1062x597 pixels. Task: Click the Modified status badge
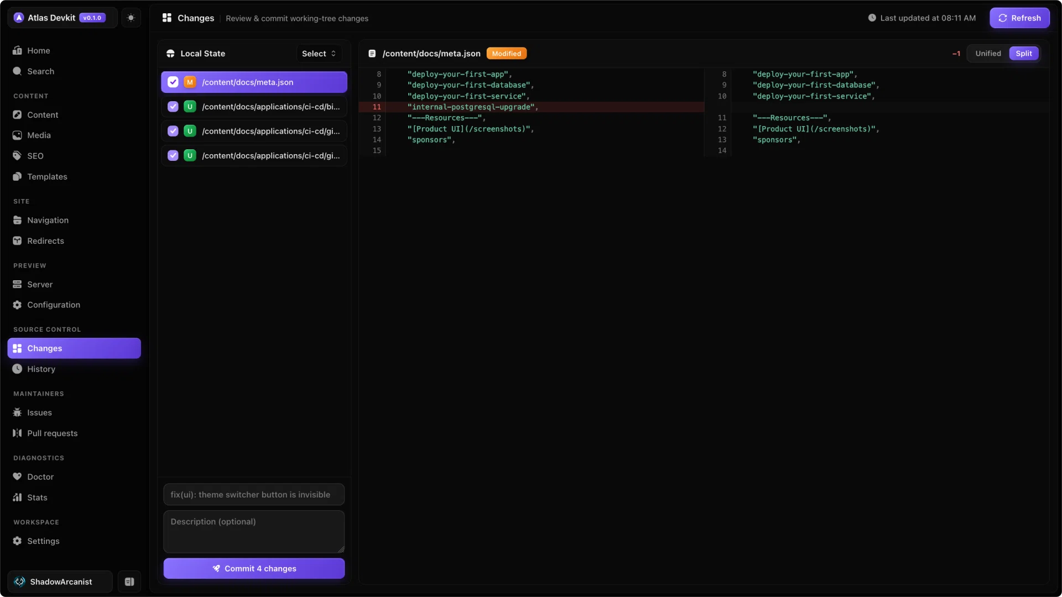tap(506, 54)
